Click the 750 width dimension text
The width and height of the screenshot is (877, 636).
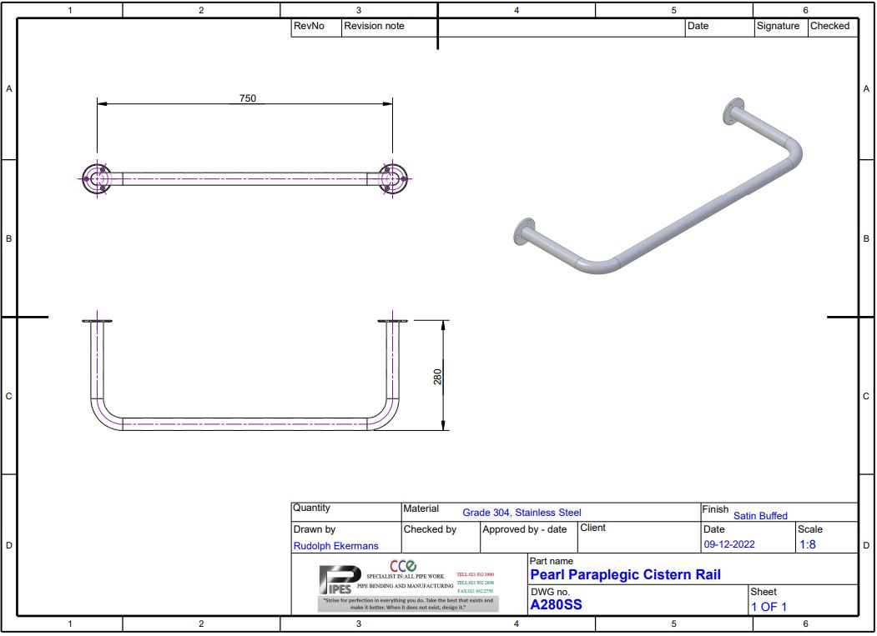(248, 98)
